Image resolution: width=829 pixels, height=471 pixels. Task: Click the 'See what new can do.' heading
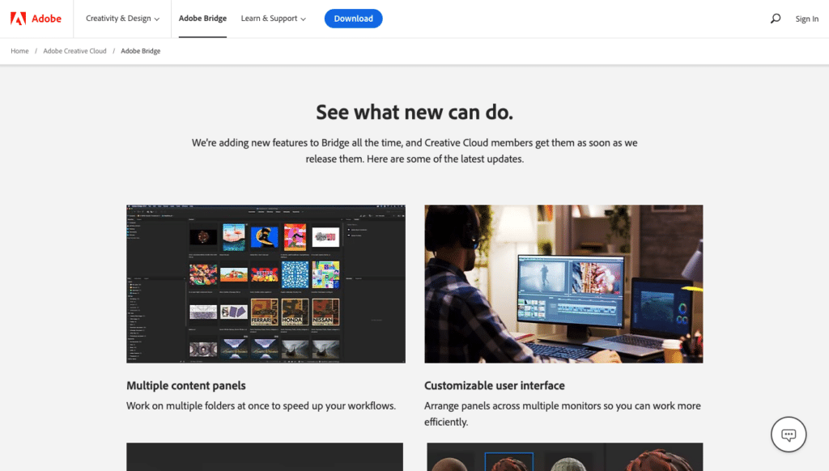tap(414, 112)
